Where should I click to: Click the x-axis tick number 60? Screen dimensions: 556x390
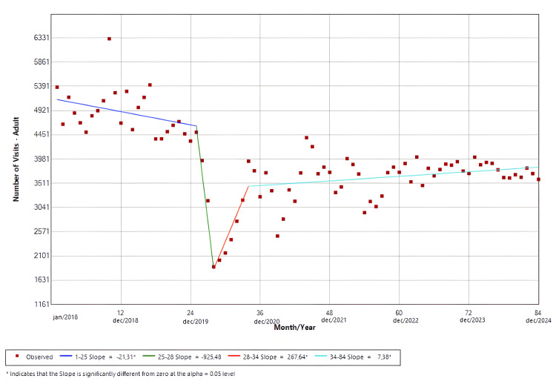(x=399, y=313)
